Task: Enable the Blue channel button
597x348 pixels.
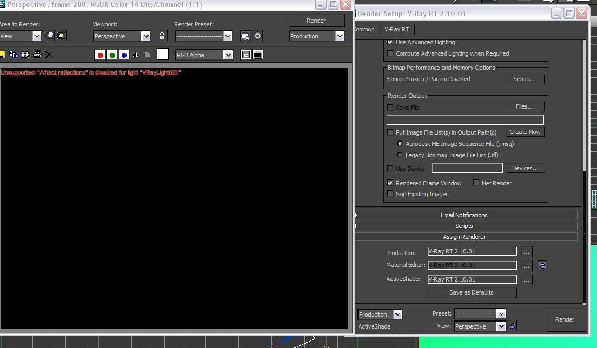Action: click(124, 55)
